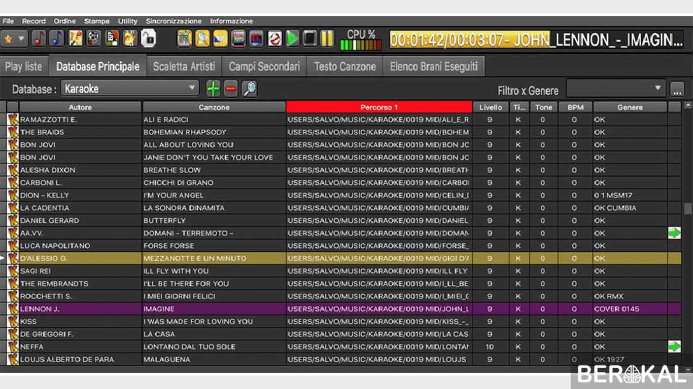Sort by the Autore column header
This screenshot has width=693, height=389.
[80, 107]
